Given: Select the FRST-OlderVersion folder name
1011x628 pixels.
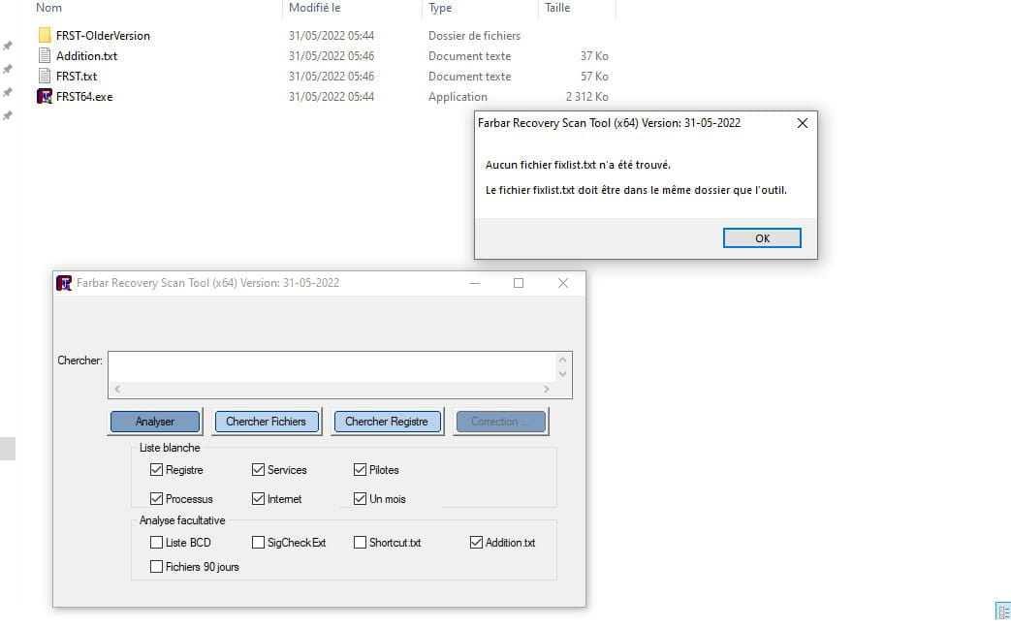Looking at the screenshot, I should point(103,36).
